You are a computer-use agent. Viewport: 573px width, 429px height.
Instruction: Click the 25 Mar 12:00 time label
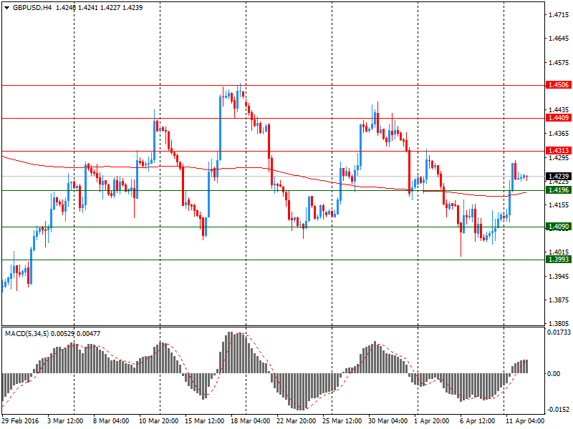(x=342, y=421)
